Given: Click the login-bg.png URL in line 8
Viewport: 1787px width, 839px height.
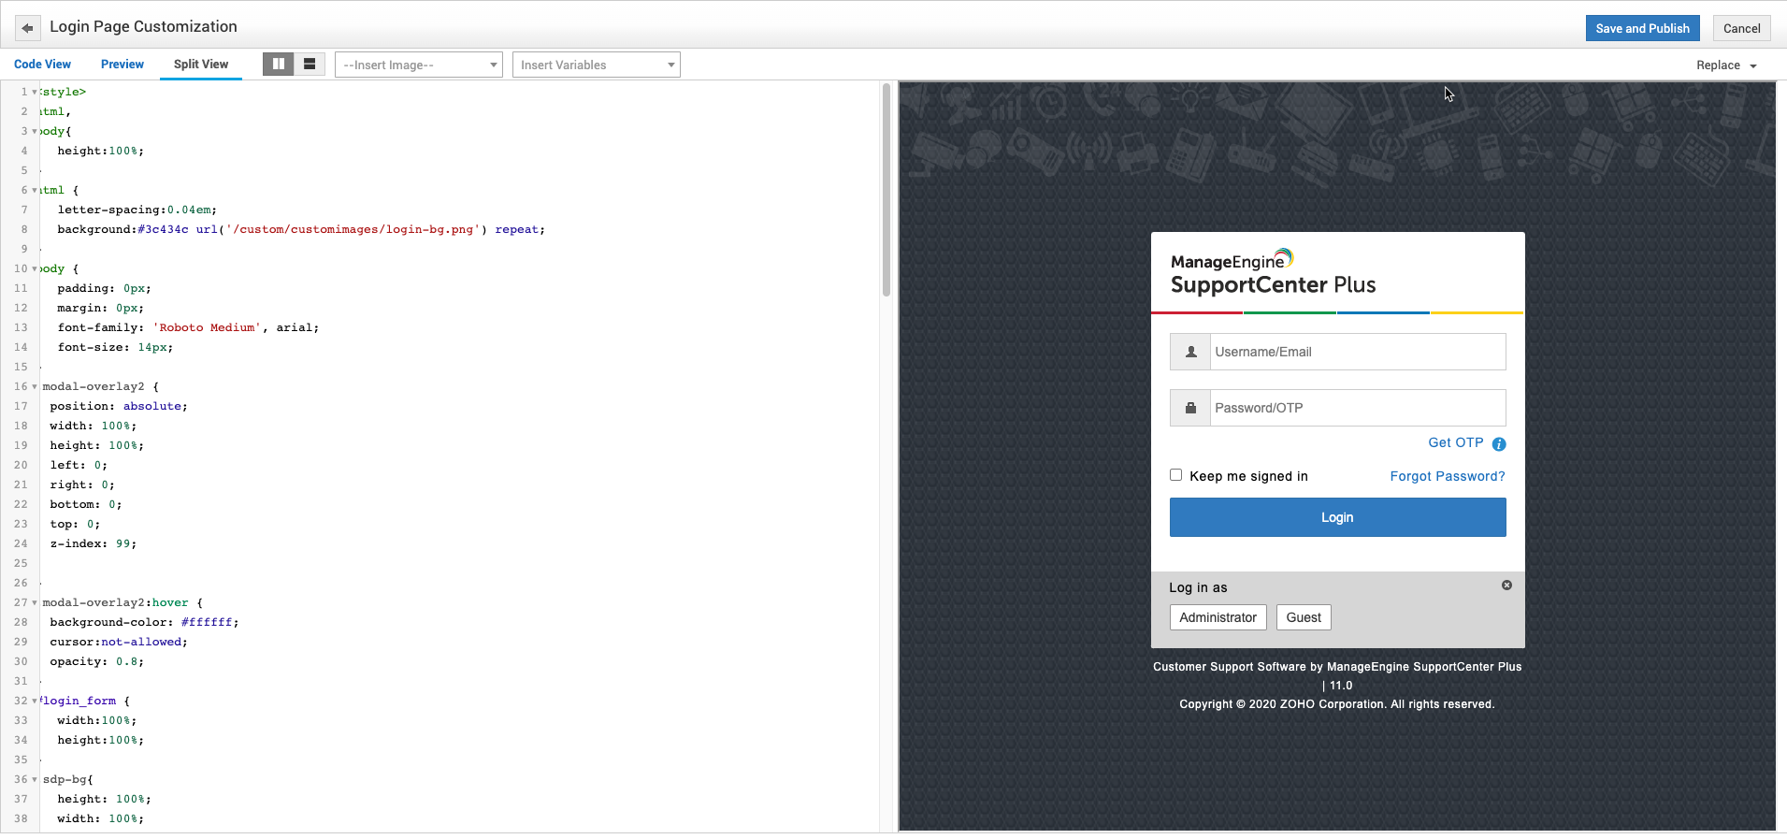Looking at the screenshot, I should tap(353, 229).
